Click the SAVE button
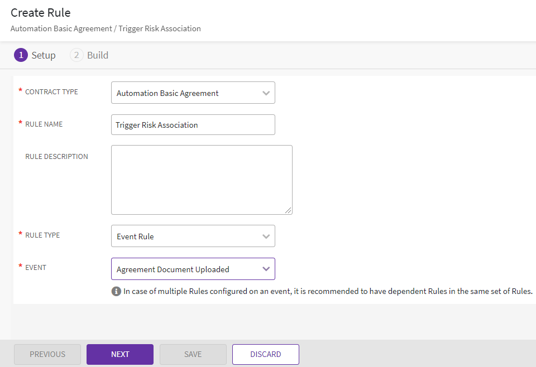536x367 pixels. (x=193, y=354)
